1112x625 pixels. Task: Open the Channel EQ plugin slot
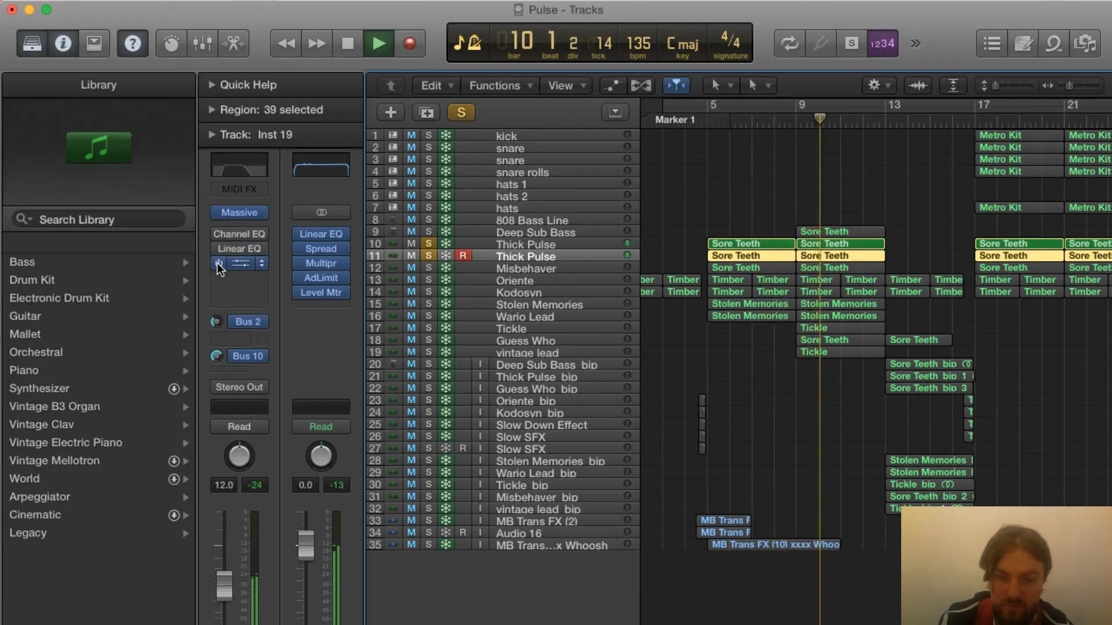[x=239, y=234]
